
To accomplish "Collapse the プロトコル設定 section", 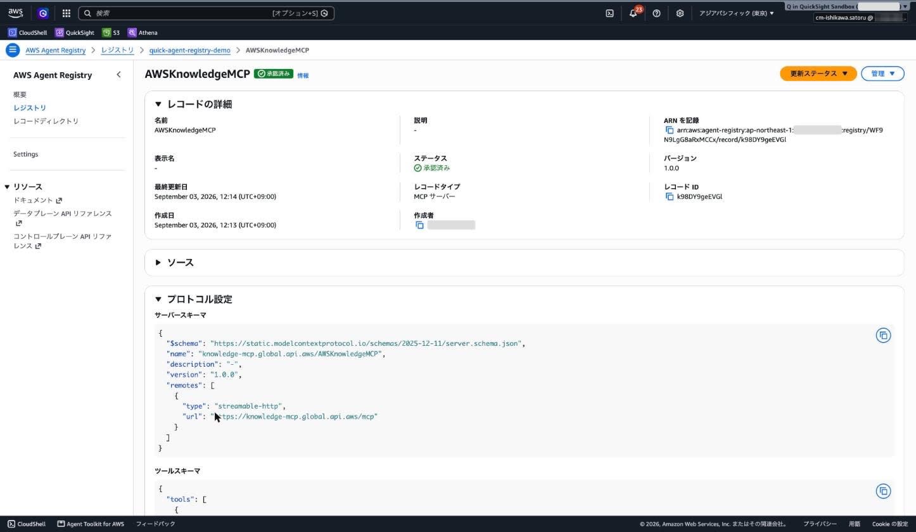I will [x=158, y=299].
